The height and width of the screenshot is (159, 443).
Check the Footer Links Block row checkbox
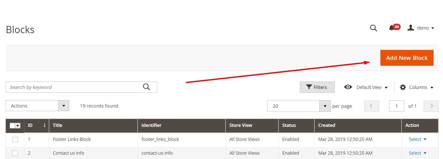tap(15, 139)
